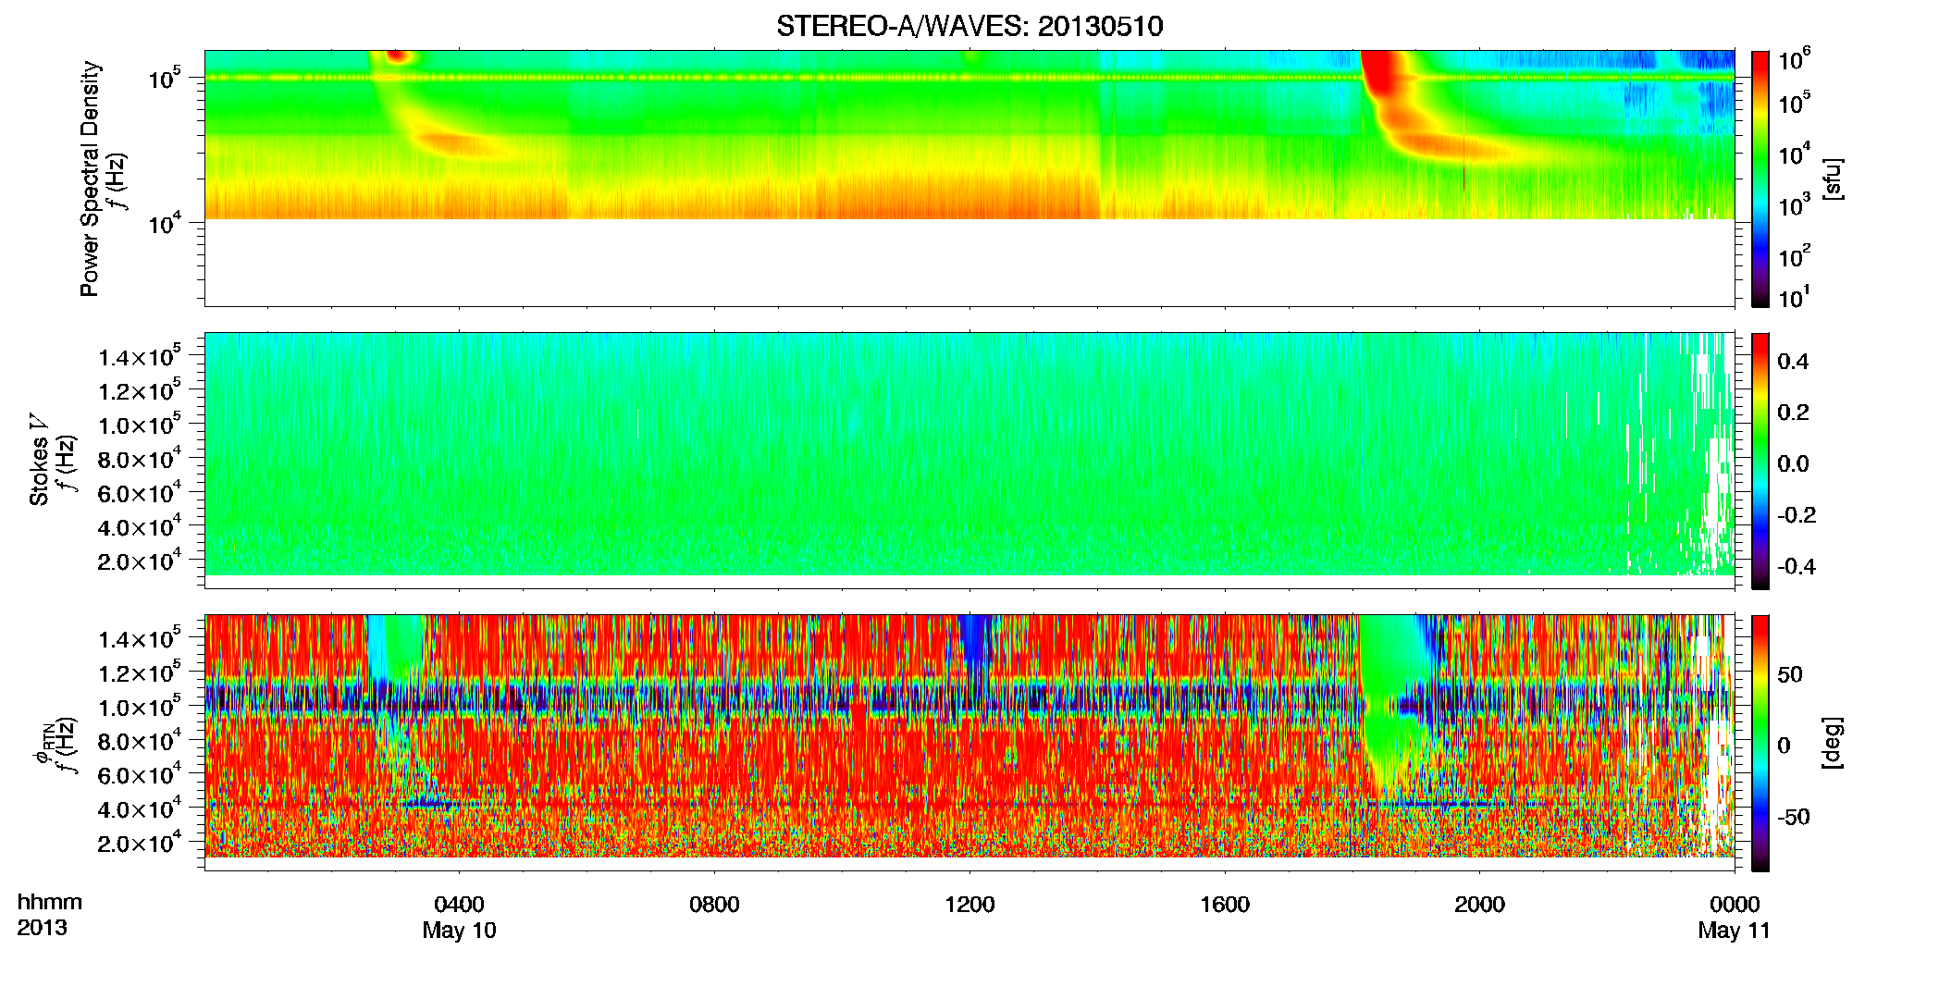This screenshot has width=1939, height=999.
Task: Click the "0000" time tick label
Action: pyautogui.click(x=1735, y=904)
